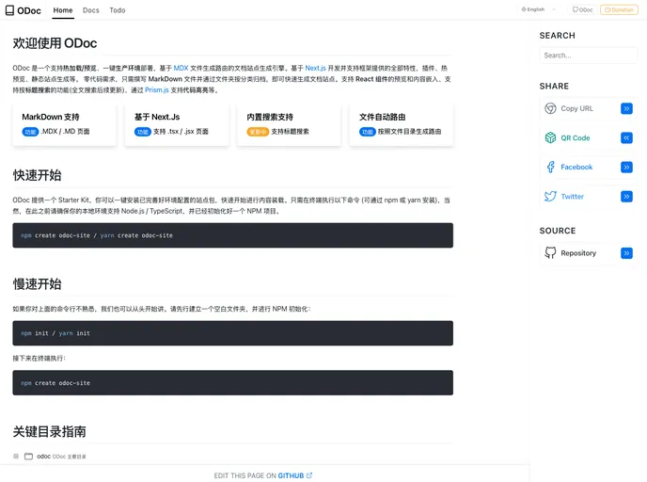
Task: Click the orange badge in 内置搜索支持 card
Action: [x=258, y=132]
